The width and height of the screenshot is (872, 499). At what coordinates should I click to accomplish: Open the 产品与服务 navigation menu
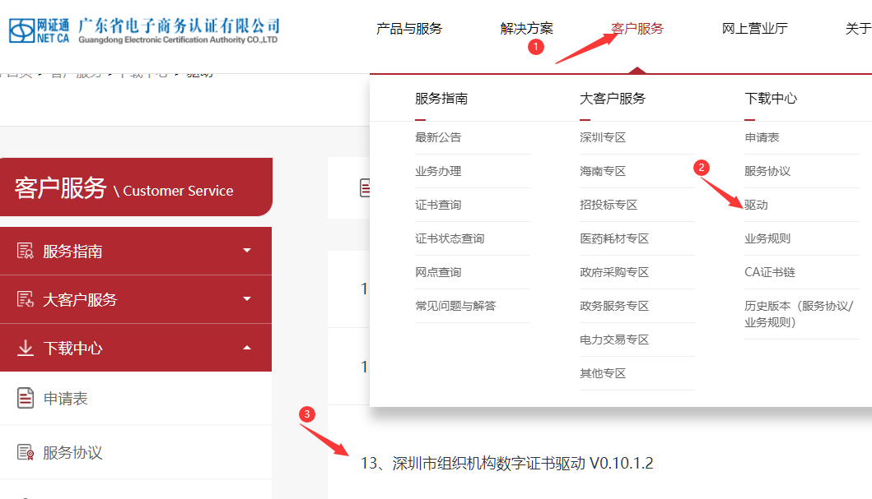tap(409, 29)
